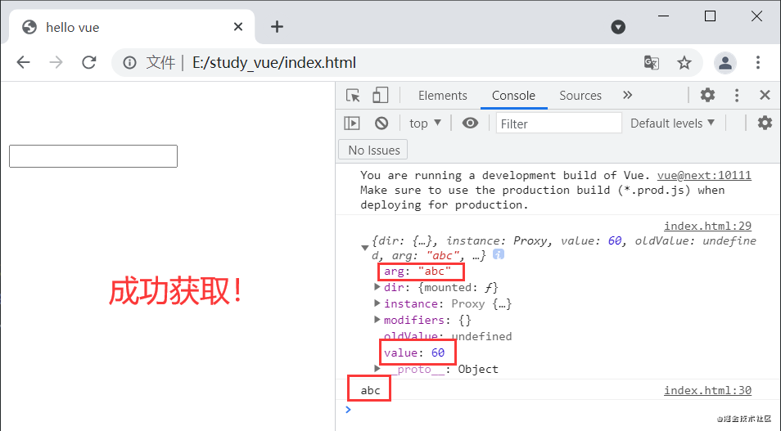View site information icon in address bar
Screen dimensions: 781x431
click(x=129, y=63)
